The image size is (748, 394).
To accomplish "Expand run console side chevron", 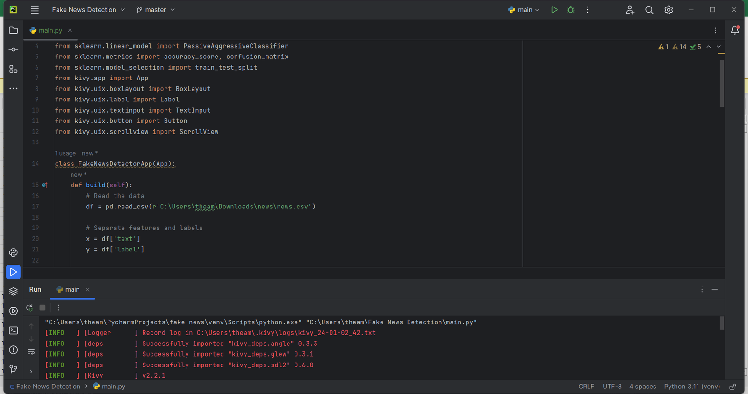I will pos(31,372).
